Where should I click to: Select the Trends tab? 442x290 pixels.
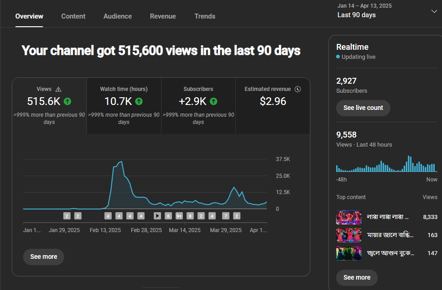pyautogui.click(x=205, y=16)
